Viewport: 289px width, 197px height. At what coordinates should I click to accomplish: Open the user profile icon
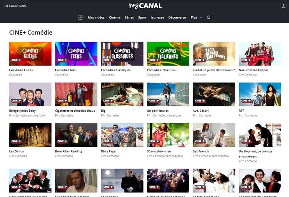tap(283, 6)
